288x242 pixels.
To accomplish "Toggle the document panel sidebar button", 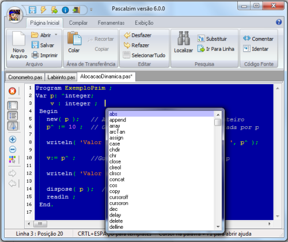I will click(13, 105).
